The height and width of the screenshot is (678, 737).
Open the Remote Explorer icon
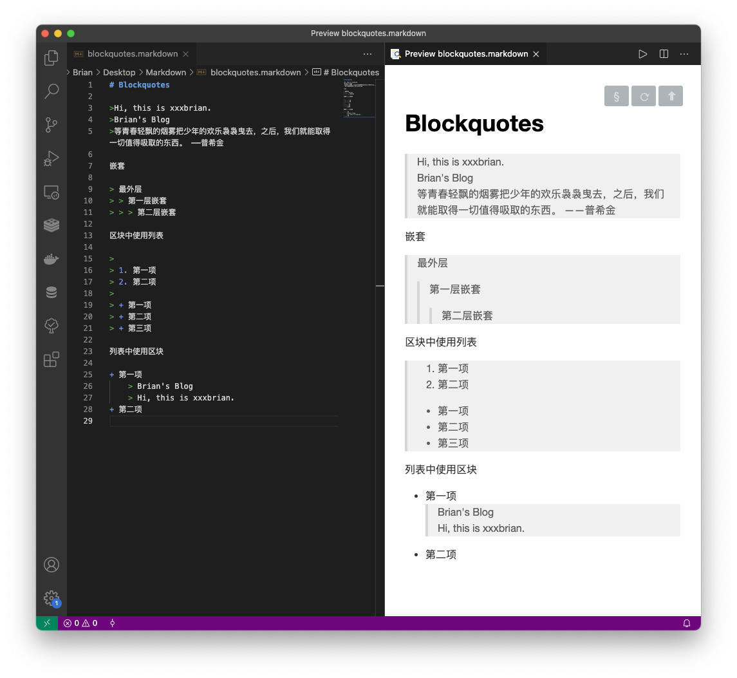[x=51, y=193]
